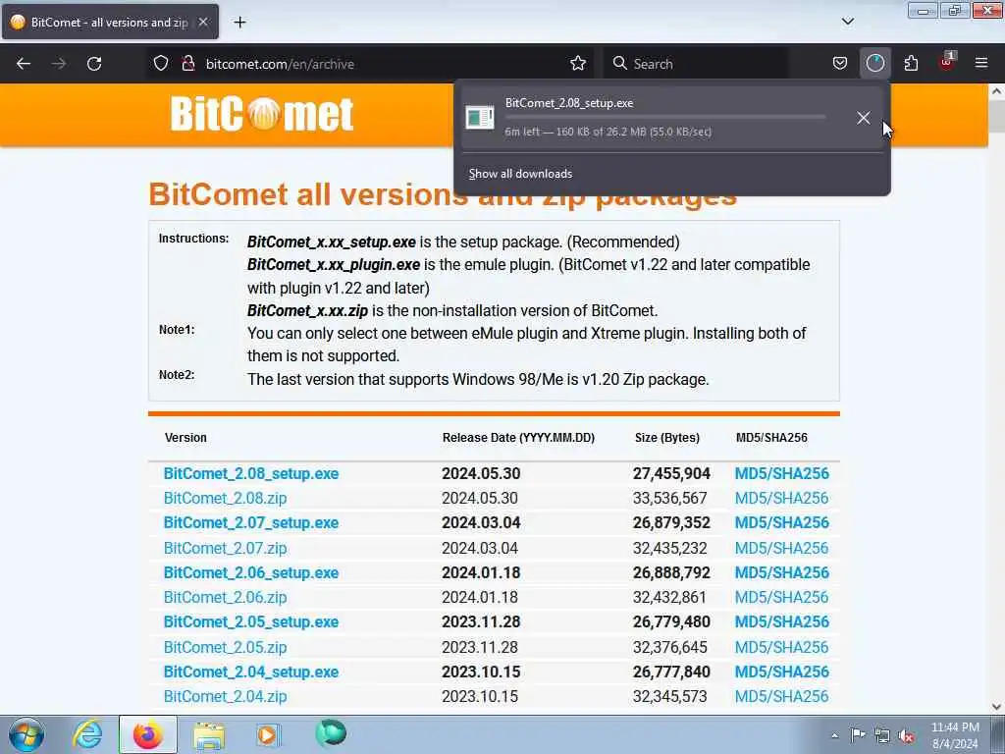Open the green round app in taskbar
This screenshot has width=1005, height=754.
[331, 733]
